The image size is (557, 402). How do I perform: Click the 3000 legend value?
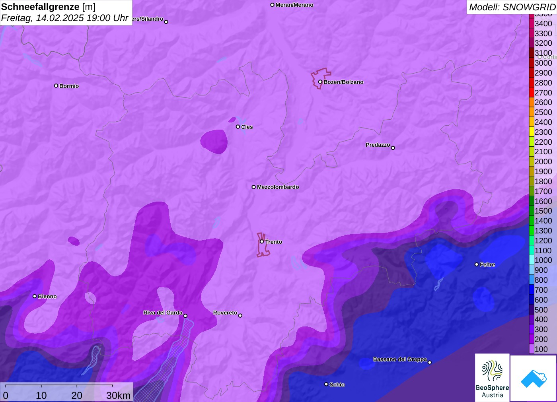[x=543, y=63]
